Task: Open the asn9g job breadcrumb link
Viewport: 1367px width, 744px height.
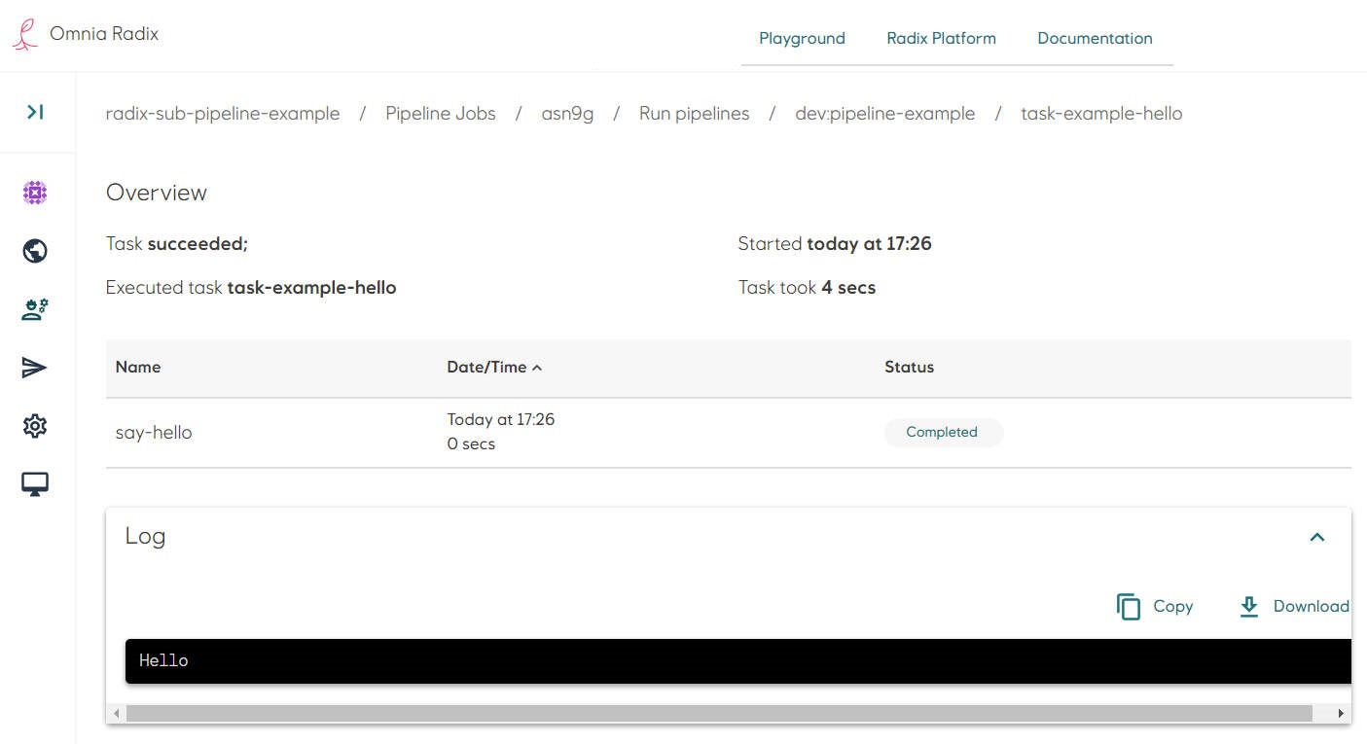Action: pyautogui.click(x=567, y=114)
